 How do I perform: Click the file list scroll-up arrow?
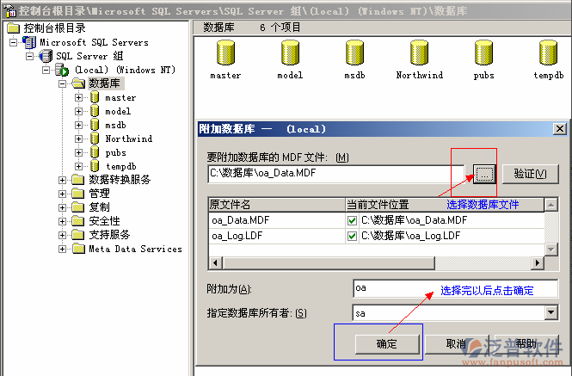click(550, 205)
